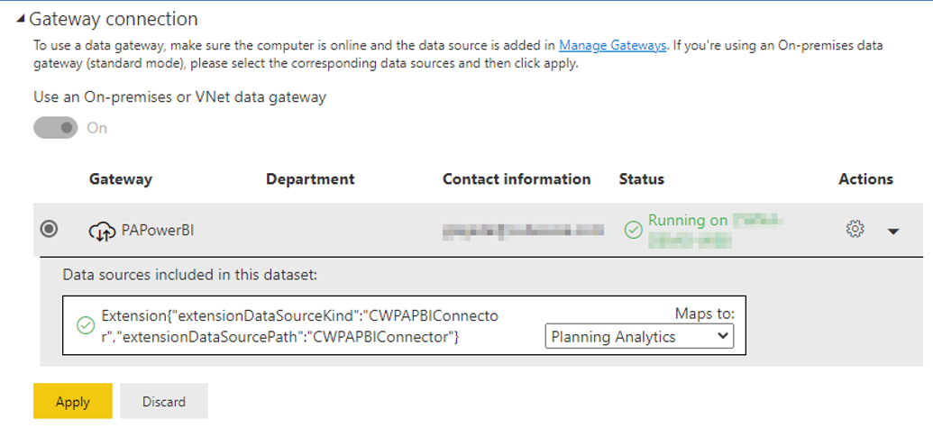The height and width of the screenshot is (428, 933).
Task: Click the Status column header
Action: 642,179
